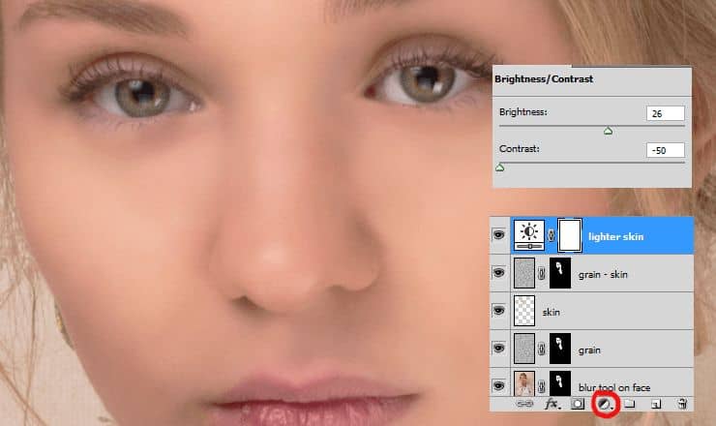This screenshot has height=426, width=716.
Task: Click the Contrast value field
Action: point(667,150)
